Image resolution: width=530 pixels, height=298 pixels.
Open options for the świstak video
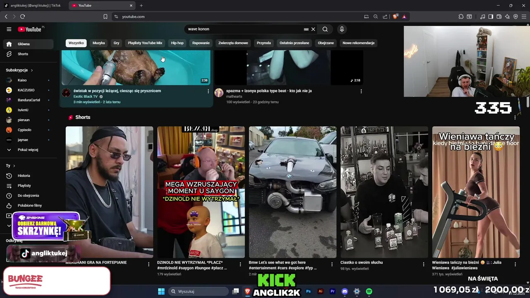click(x=208, y=91)
